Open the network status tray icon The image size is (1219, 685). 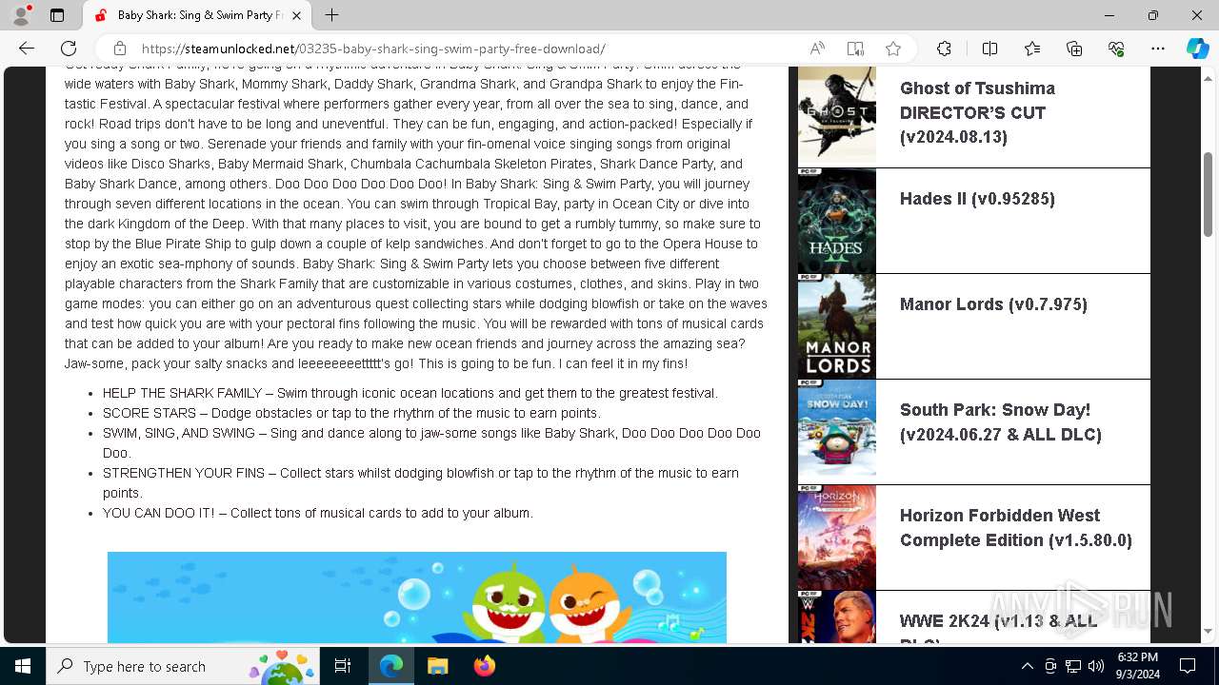coord(1073,666)
